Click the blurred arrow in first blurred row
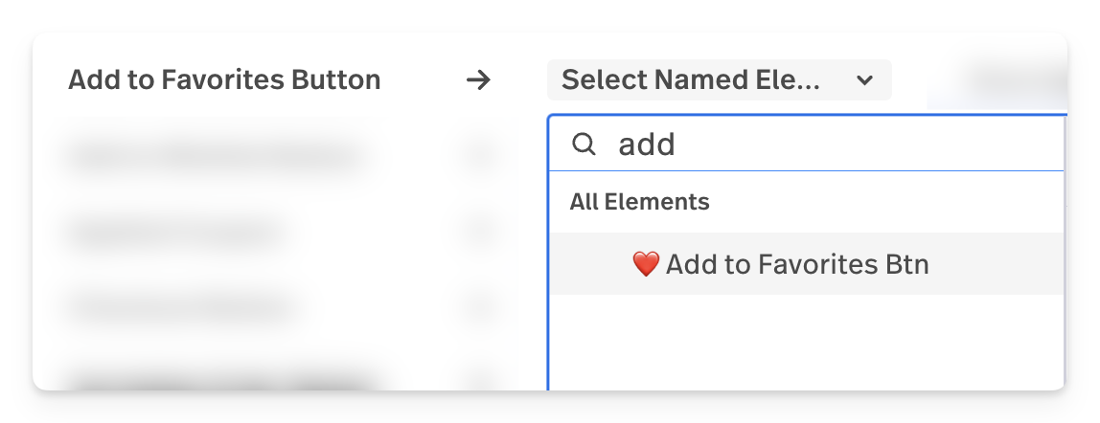Screen dimensions: 1100x423 point(479,155)
